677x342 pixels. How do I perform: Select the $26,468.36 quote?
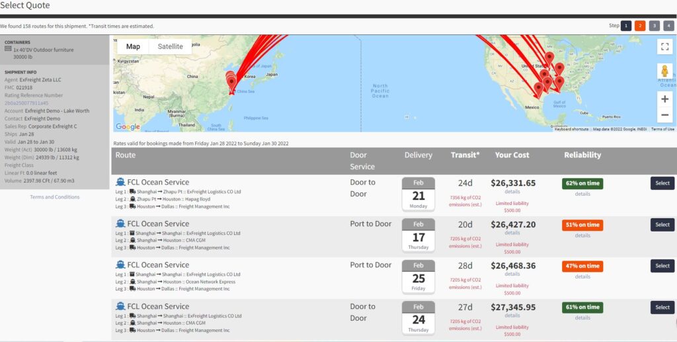(x=662, y=266)
